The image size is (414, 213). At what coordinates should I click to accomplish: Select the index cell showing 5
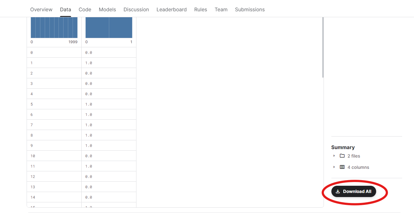[54, 104]
